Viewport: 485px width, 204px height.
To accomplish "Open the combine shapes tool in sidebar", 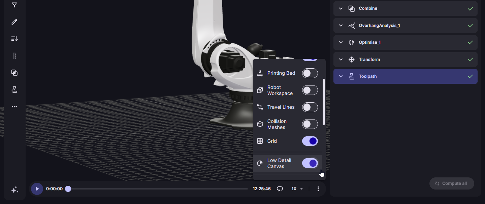I will tap(14, 73).
